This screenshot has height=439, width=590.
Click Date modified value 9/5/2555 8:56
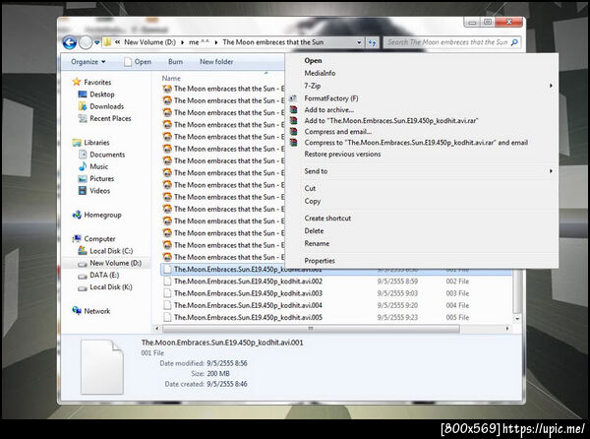227,363
